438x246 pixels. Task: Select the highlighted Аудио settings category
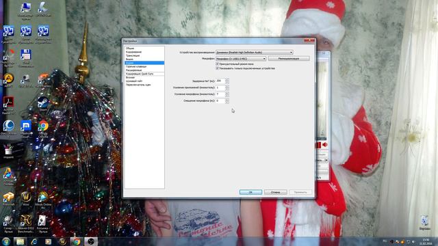click(x=144, y=63)
